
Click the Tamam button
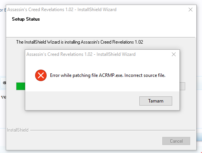click(x=156, y=101)
